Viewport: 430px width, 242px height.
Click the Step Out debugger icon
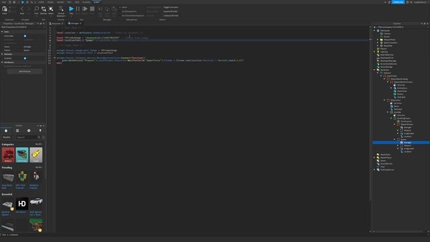point(114,9)
